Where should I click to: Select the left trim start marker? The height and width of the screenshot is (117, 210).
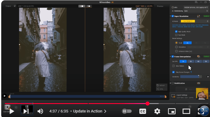coord(9,96)
